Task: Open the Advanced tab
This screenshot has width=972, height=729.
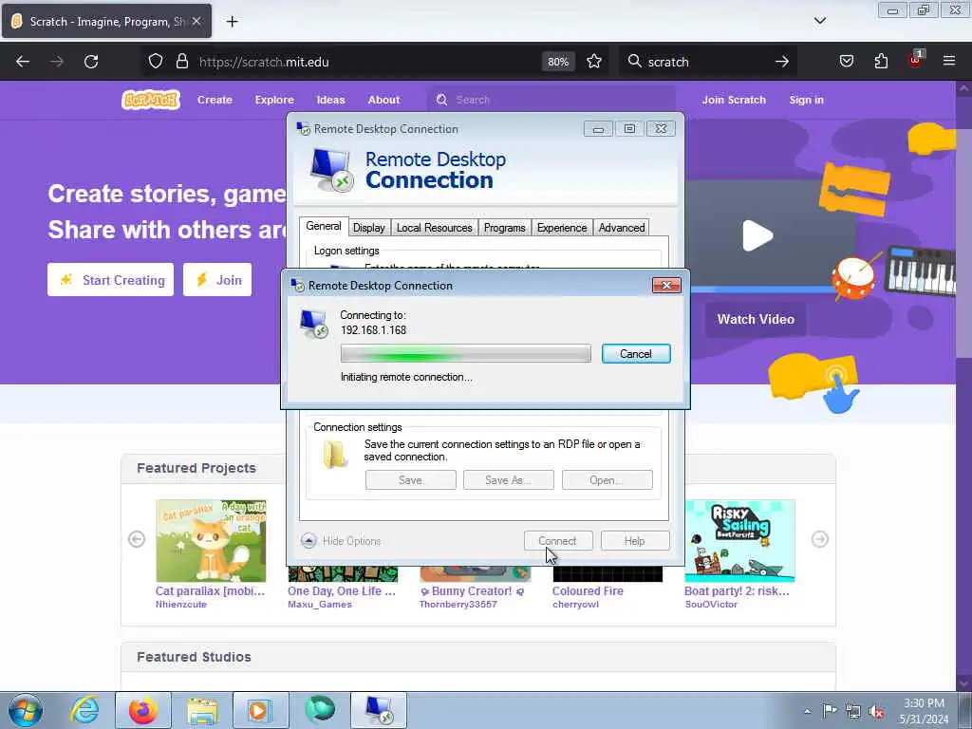Action: click(622, 228)
